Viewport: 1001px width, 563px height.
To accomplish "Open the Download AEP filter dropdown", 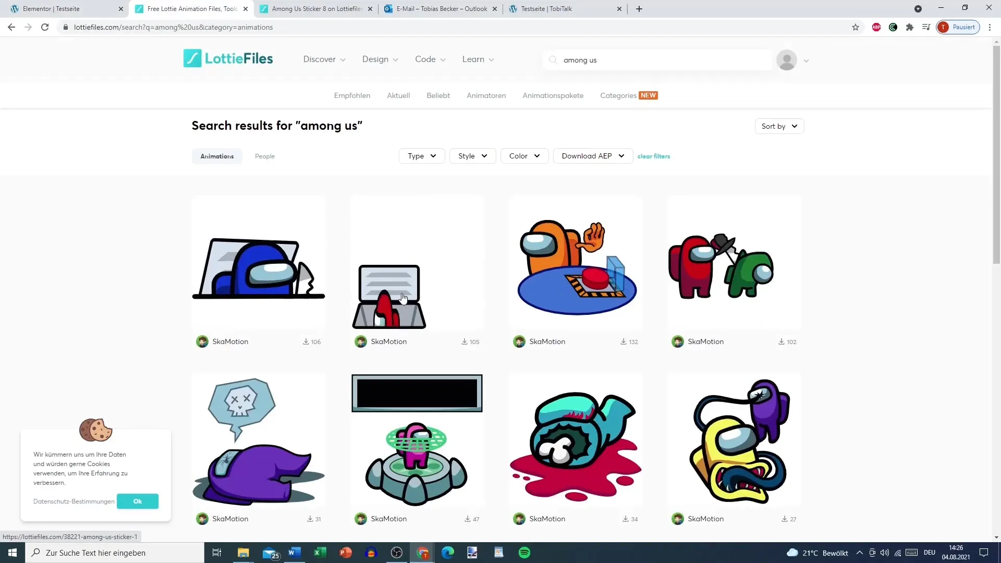I will click(593, 156).
